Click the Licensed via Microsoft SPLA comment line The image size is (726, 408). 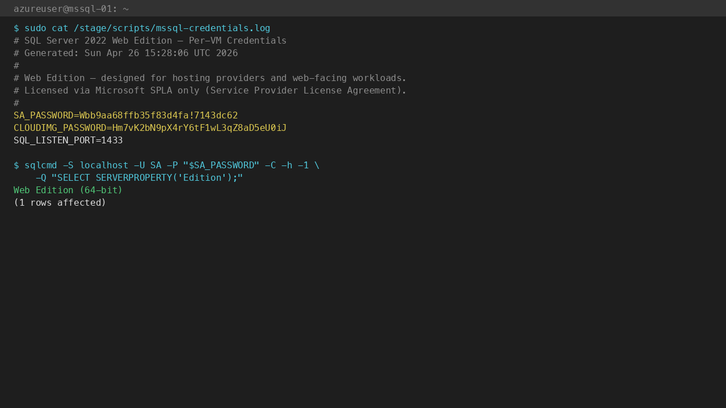[x=210, y=91]
